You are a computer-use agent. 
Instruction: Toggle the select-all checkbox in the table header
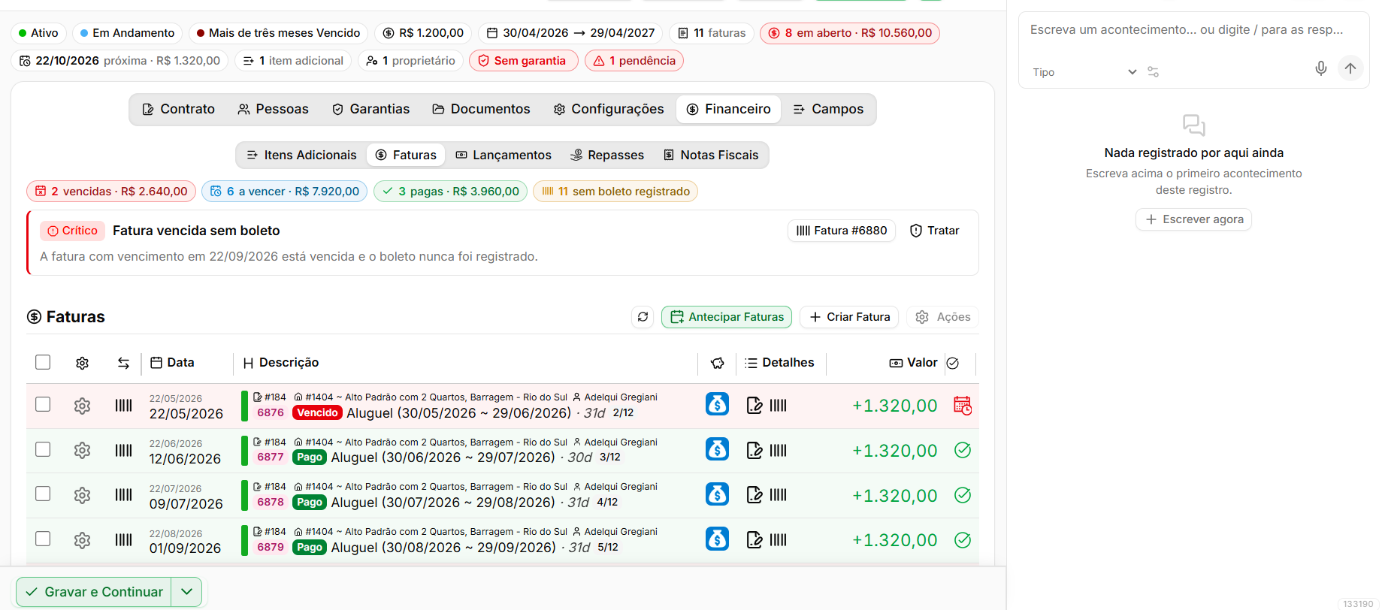click(43, 362)
